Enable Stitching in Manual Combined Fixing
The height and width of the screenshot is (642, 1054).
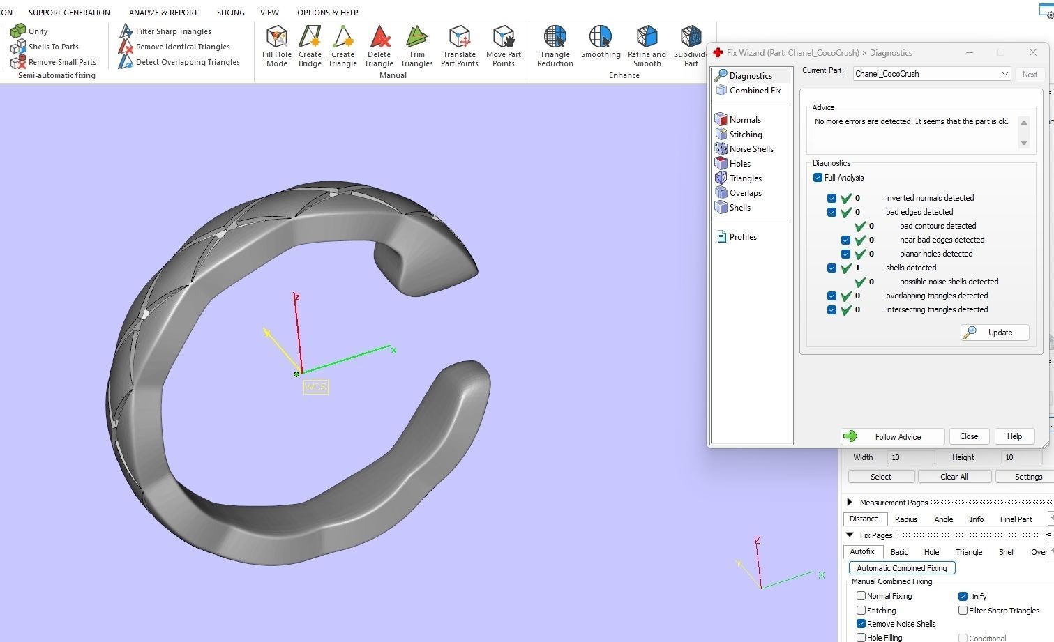(861, 611)
